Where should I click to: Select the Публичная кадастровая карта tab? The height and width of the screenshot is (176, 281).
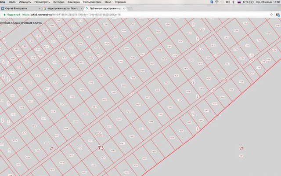point(105,8)
